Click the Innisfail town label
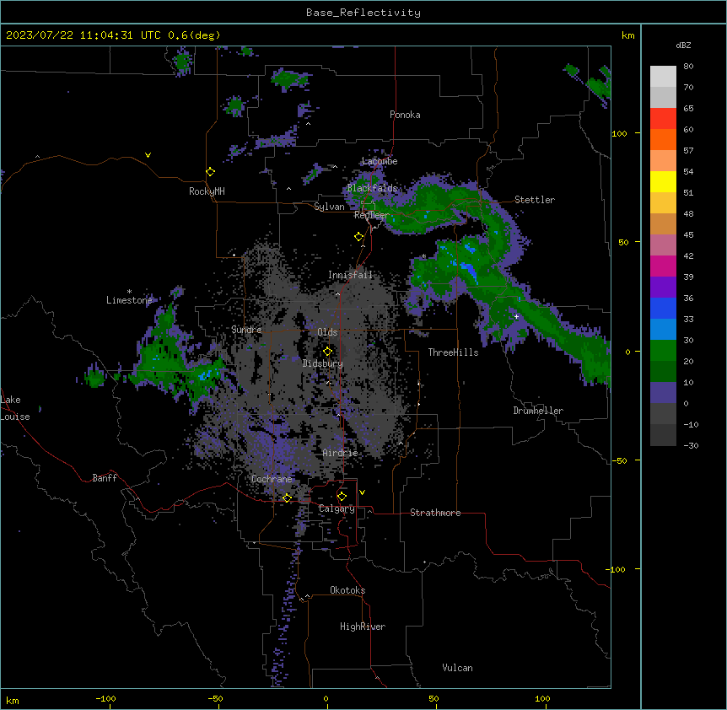The height and width of the screenshot is (710, 727). point(351,275)
